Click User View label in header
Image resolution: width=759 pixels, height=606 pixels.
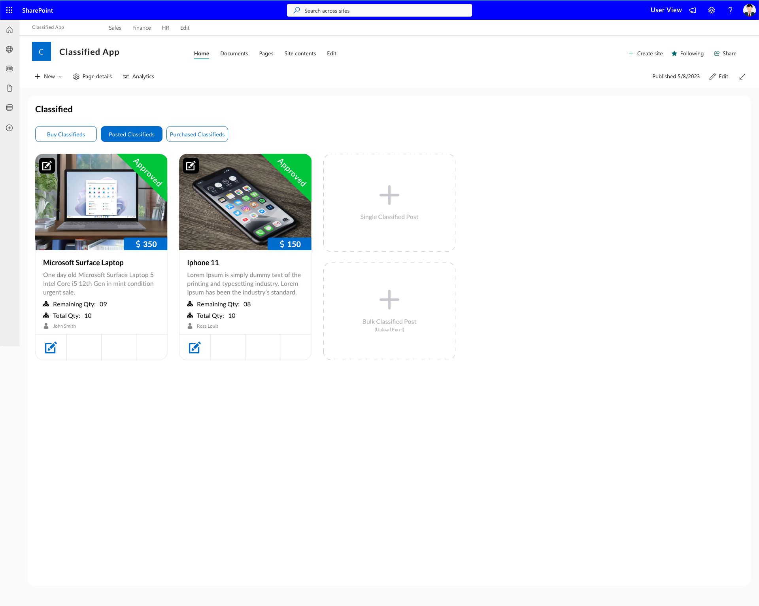pyautogui.click(x=666, y=10)
